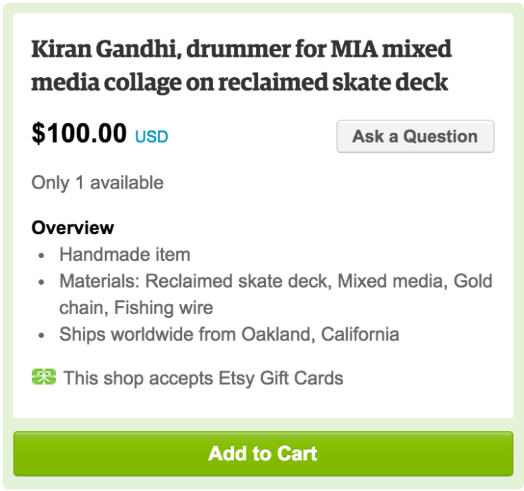Click the "Only 1 available" text
The image size is (524, 491).
(x=98, y=183)
